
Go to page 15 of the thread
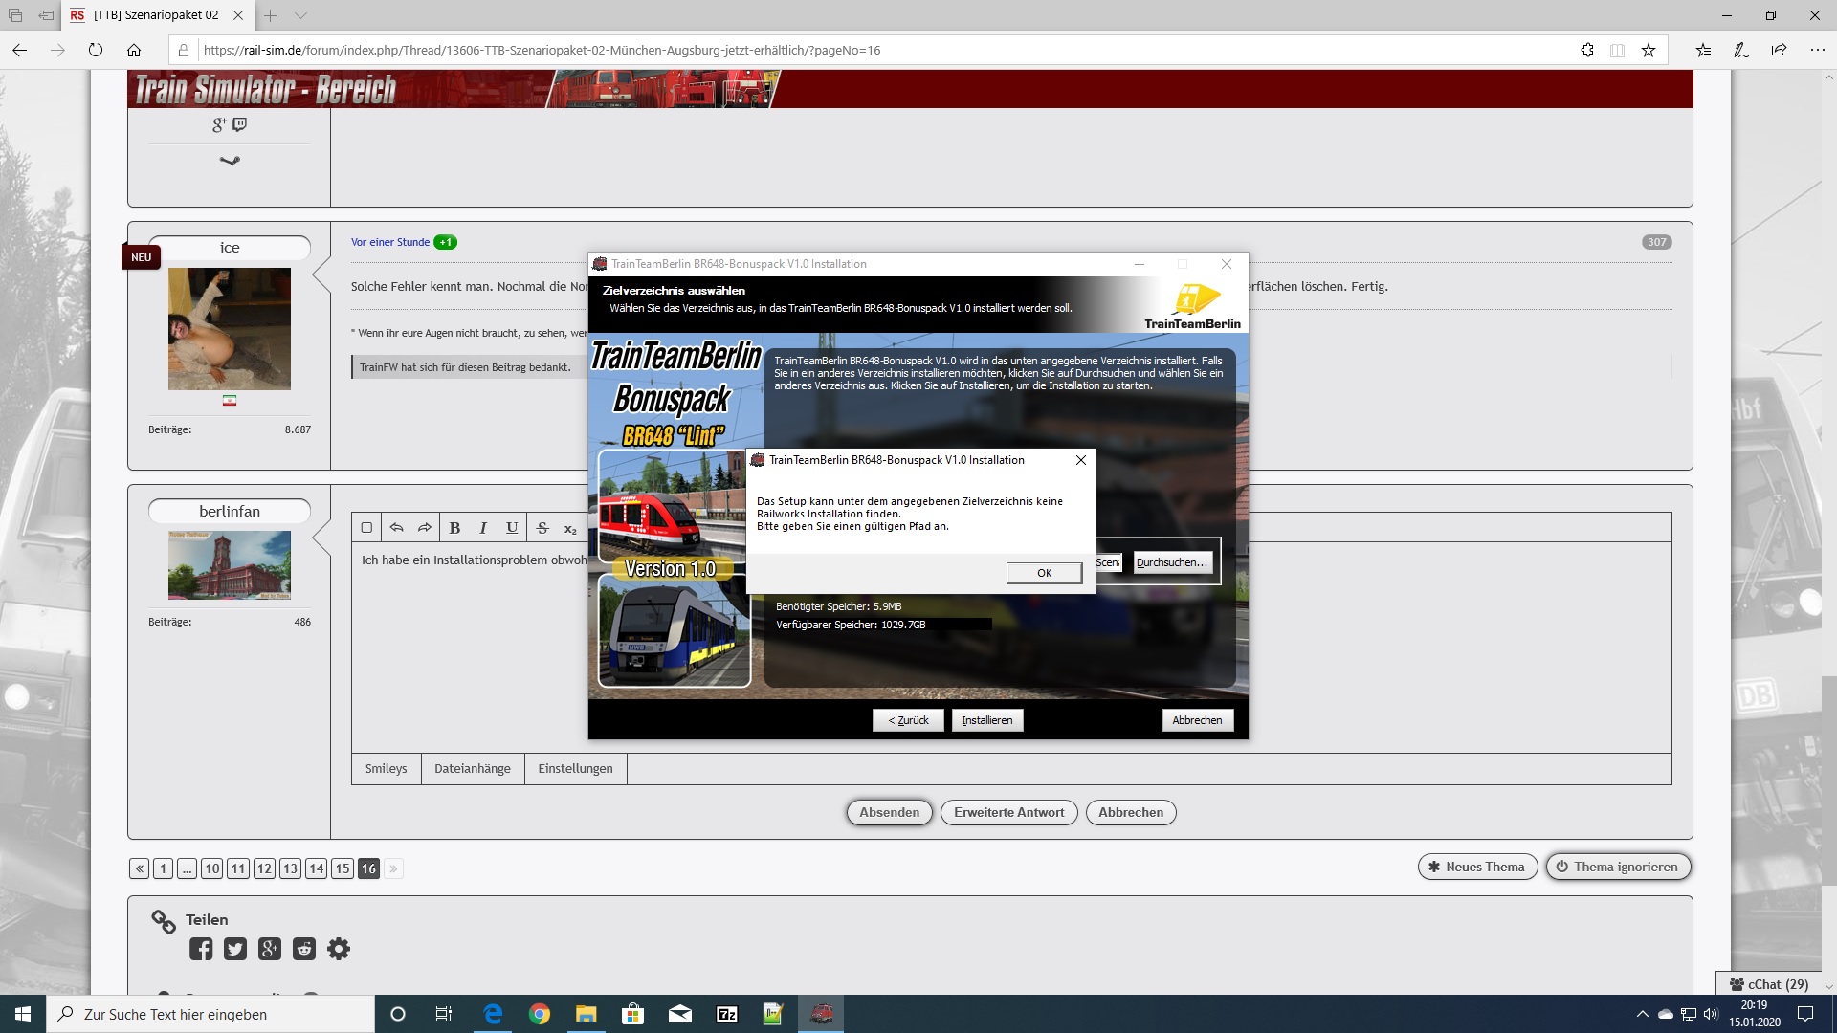[x=343, y=868]
